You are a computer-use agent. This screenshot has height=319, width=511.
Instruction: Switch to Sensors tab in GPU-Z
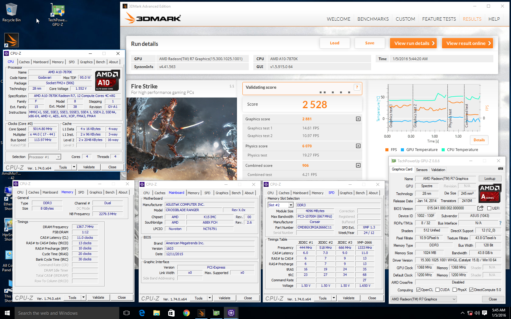422,170
